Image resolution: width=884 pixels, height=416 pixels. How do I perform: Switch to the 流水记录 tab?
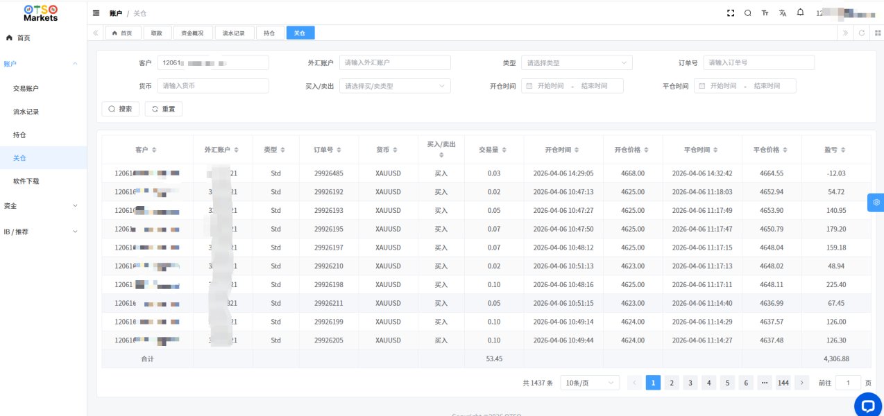pos(233,33)
